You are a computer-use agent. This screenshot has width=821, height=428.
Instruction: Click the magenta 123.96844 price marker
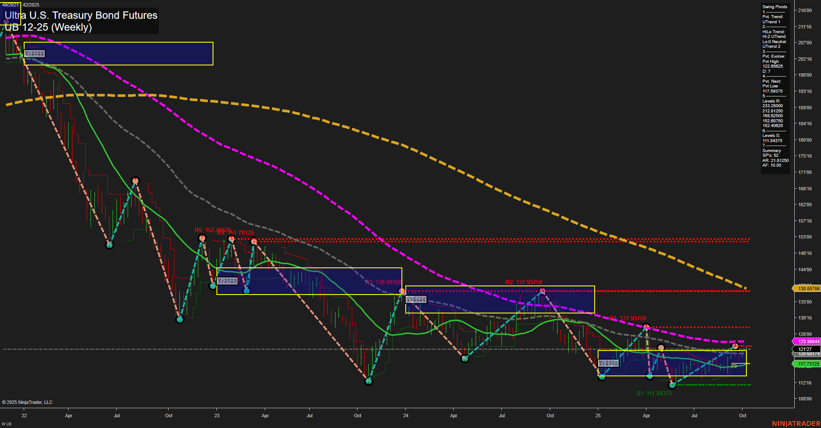point(805,341)
